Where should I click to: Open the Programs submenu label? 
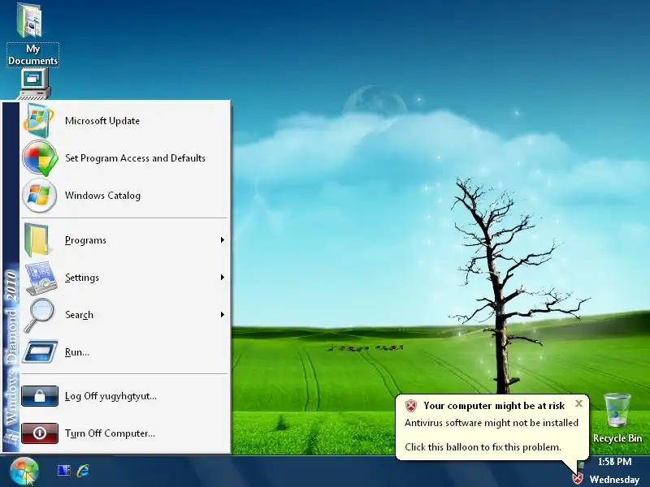point(85,240)
